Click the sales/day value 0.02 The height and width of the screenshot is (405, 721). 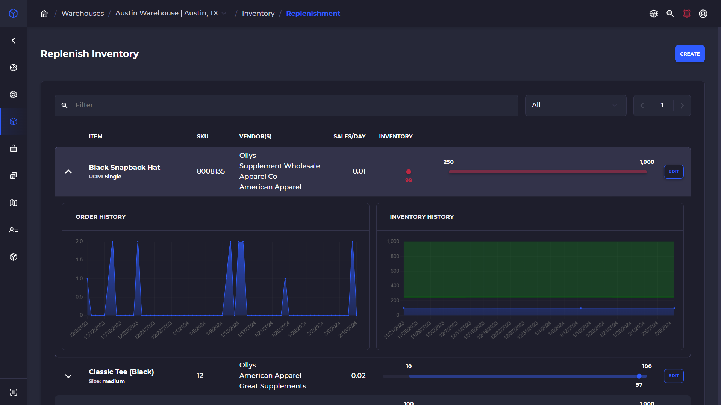point(358,376)
